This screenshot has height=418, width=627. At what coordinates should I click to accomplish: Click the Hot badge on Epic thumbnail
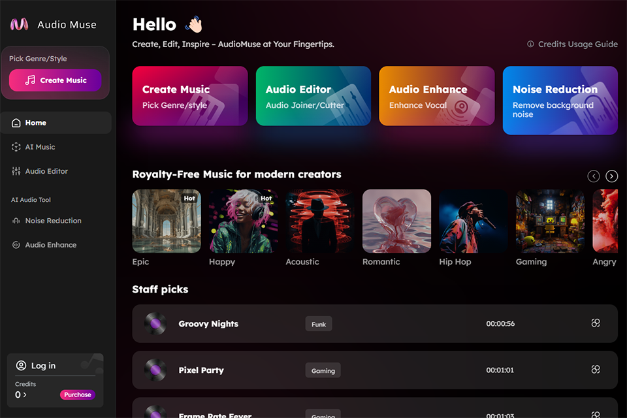click(x=189, y=199)
